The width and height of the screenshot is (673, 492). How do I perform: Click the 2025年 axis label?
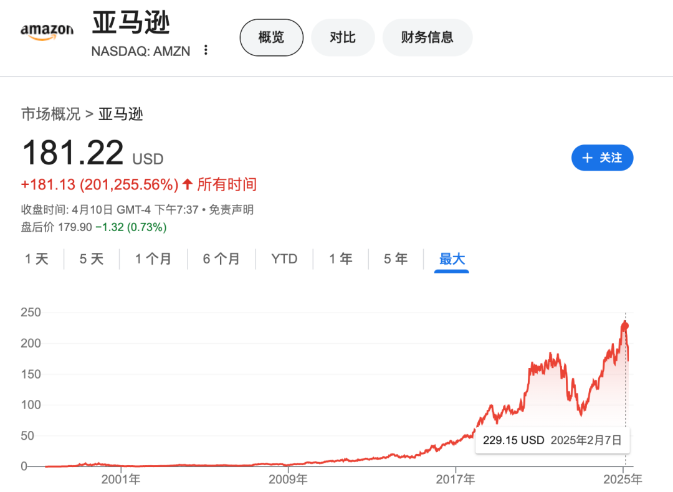623,480
